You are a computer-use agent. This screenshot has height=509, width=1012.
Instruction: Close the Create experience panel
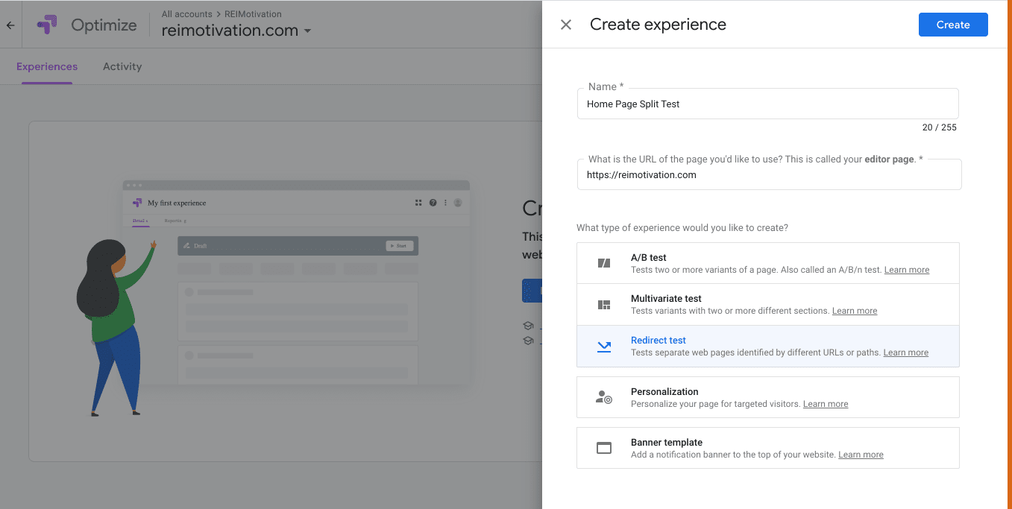(566, 25)
